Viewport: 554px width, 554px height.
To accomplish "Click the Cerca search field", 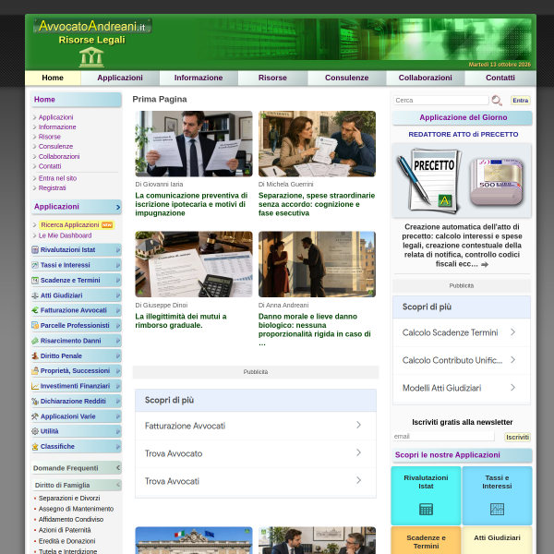I will click(x=441, y=101).
